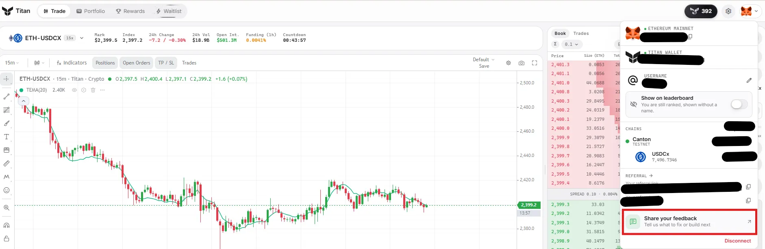Remove the TEMA(20) indicator
The width and height of the screenshot is (765, 249).
point(93,90)
